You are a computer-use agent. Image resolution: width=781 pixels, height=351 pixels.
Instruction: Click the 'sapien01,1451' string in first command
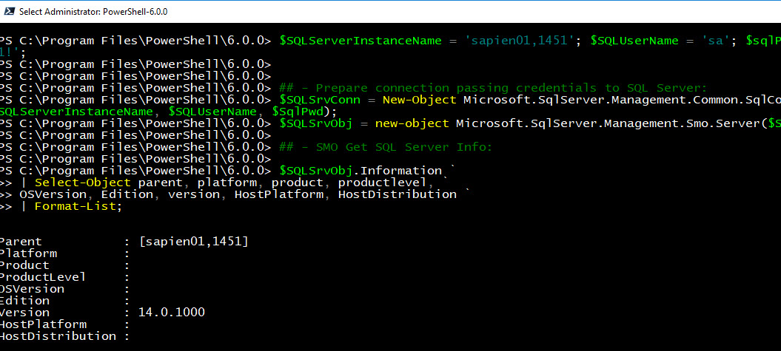point(517,41)
